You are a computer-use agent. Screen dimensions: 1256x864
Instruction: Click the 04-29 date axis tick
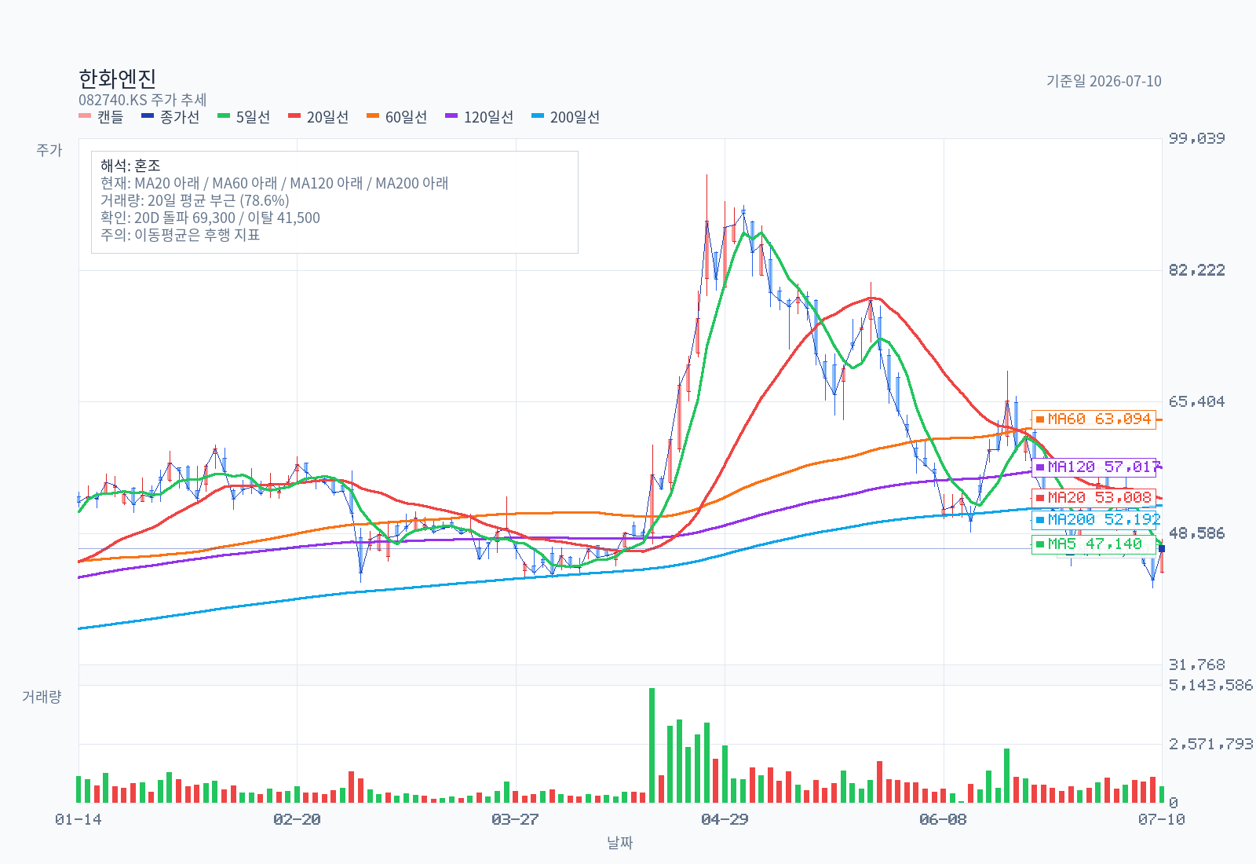pyautogui.click(x=725, y=819)
